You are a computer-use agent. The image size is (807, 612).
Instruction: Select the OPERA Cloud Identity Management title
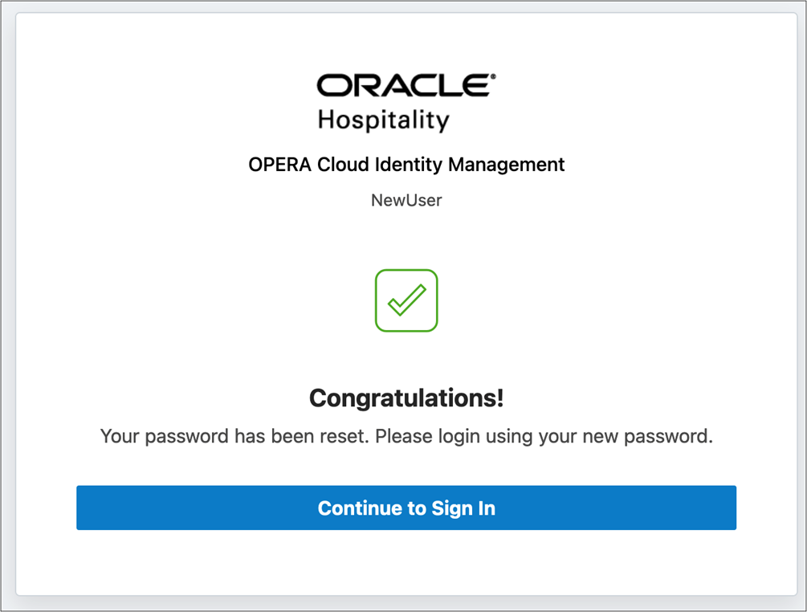(x=406, y=164)
